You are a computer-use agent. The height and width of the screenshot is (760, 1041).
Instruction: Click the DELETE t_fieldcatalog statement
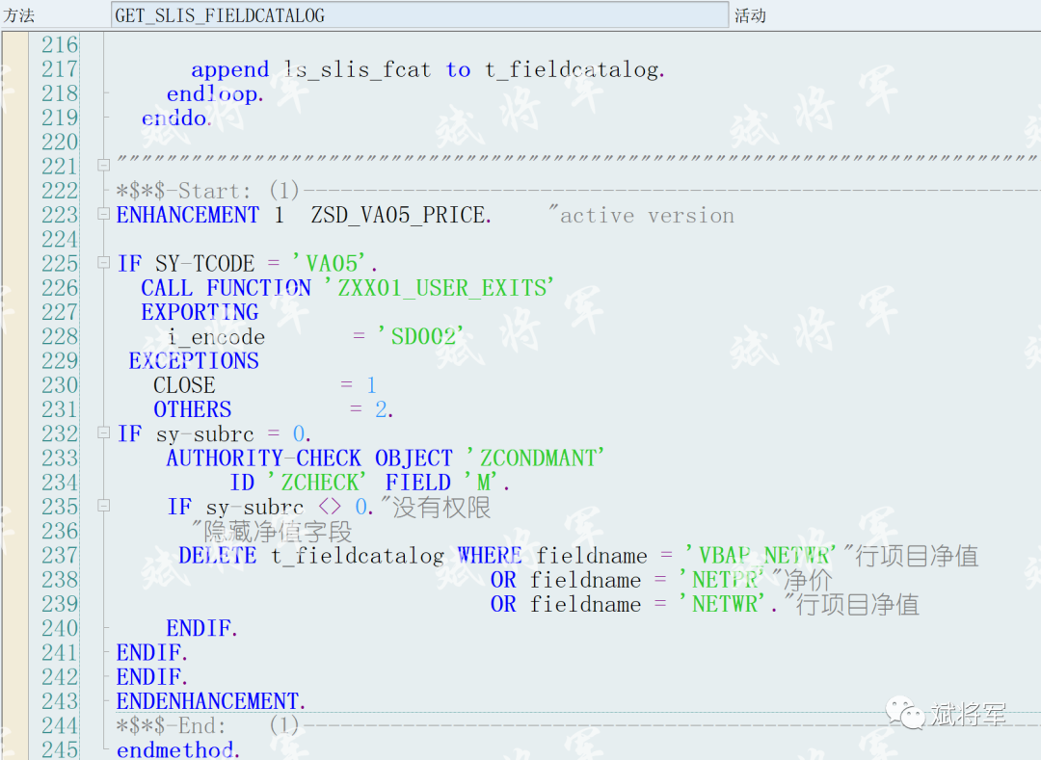tap(308, 555)
